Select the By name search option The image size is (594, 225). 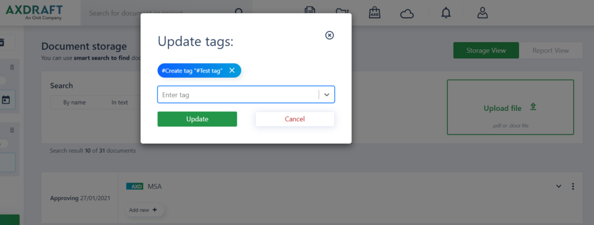click(74, 102)
